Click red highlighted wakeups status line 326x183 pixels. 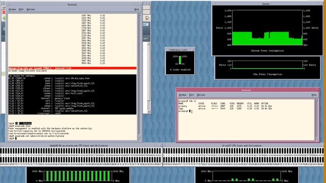click(72, 68)
